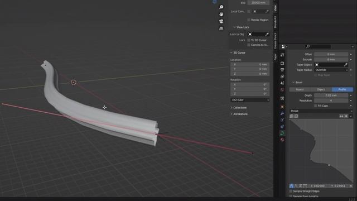Screen dimensions: 357x201
Task: Open the profile curve tools dropdown arrow
Action: tap(351, 116)
